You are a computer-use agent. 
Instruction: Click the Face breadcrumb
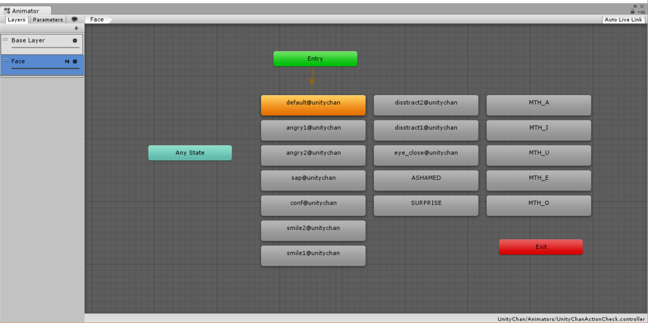[x=97, y=20]
